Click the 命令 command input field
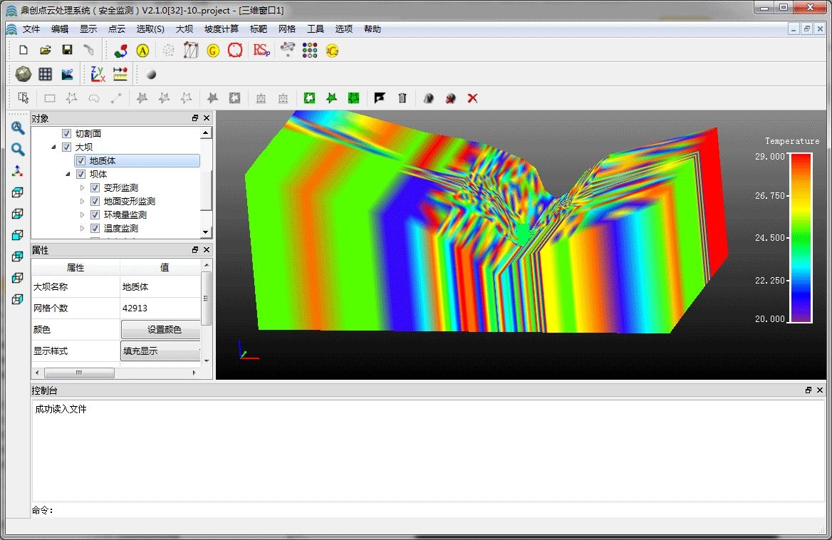The width and height of the screenshot is (832, 540). pyautogui.click(x=427, y=510)
